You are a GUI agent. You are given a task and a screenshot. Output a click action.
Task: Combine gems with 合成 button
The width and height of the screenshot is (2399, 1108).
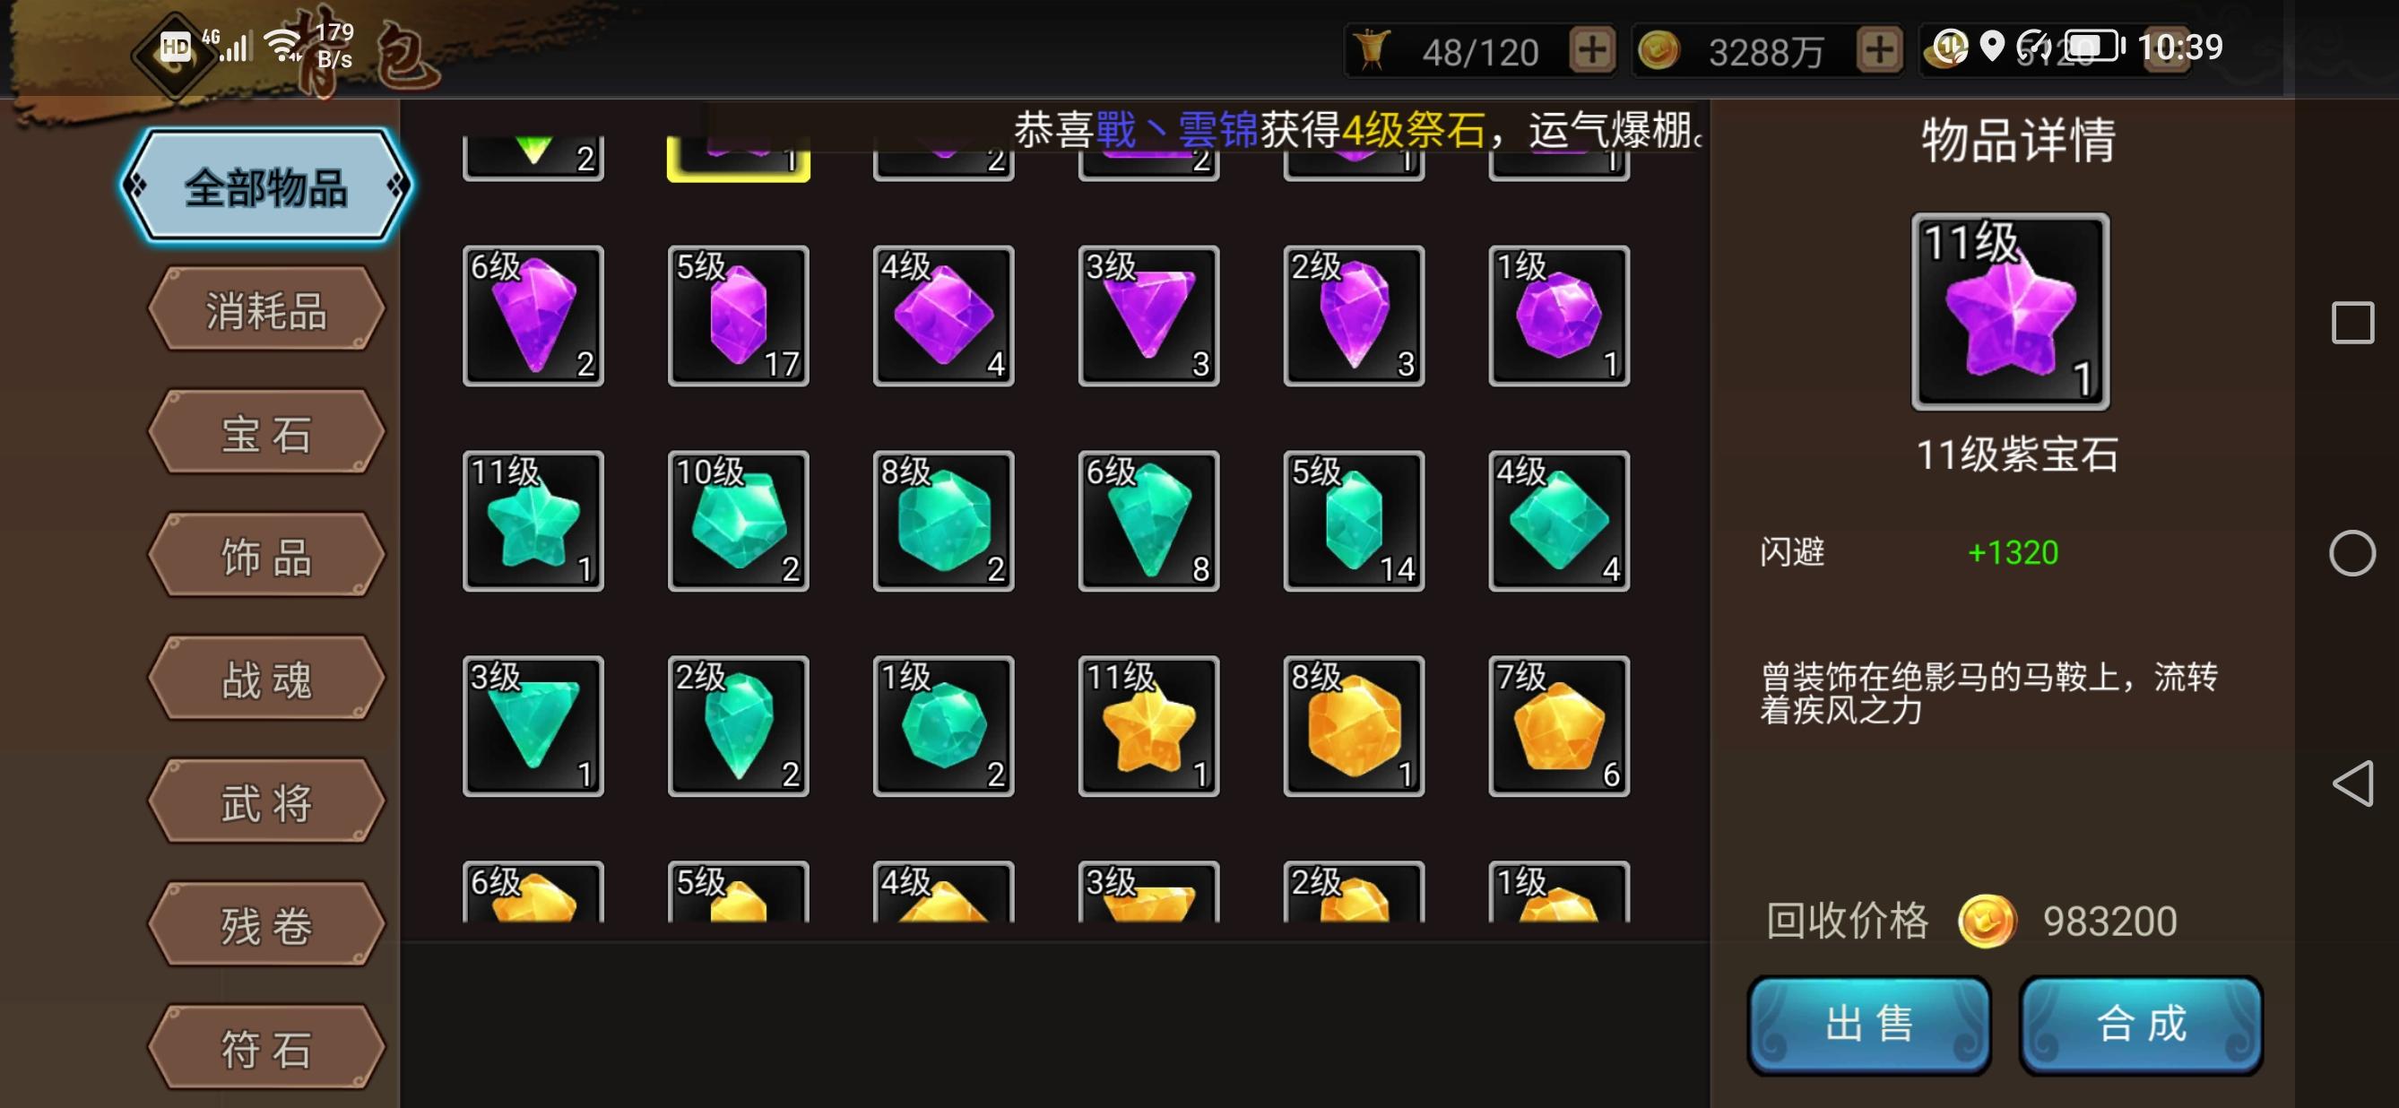[2140, 1025]
